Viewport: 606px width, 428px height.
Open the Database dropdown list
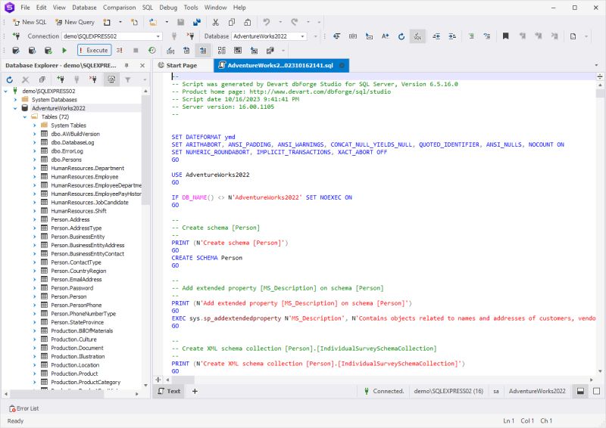(x=302, y=36)
